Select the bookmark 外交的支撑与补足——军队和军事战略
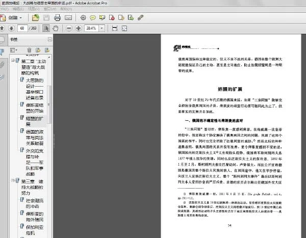Viewport: 306px width, 238px height. click(x=35, y=162)
